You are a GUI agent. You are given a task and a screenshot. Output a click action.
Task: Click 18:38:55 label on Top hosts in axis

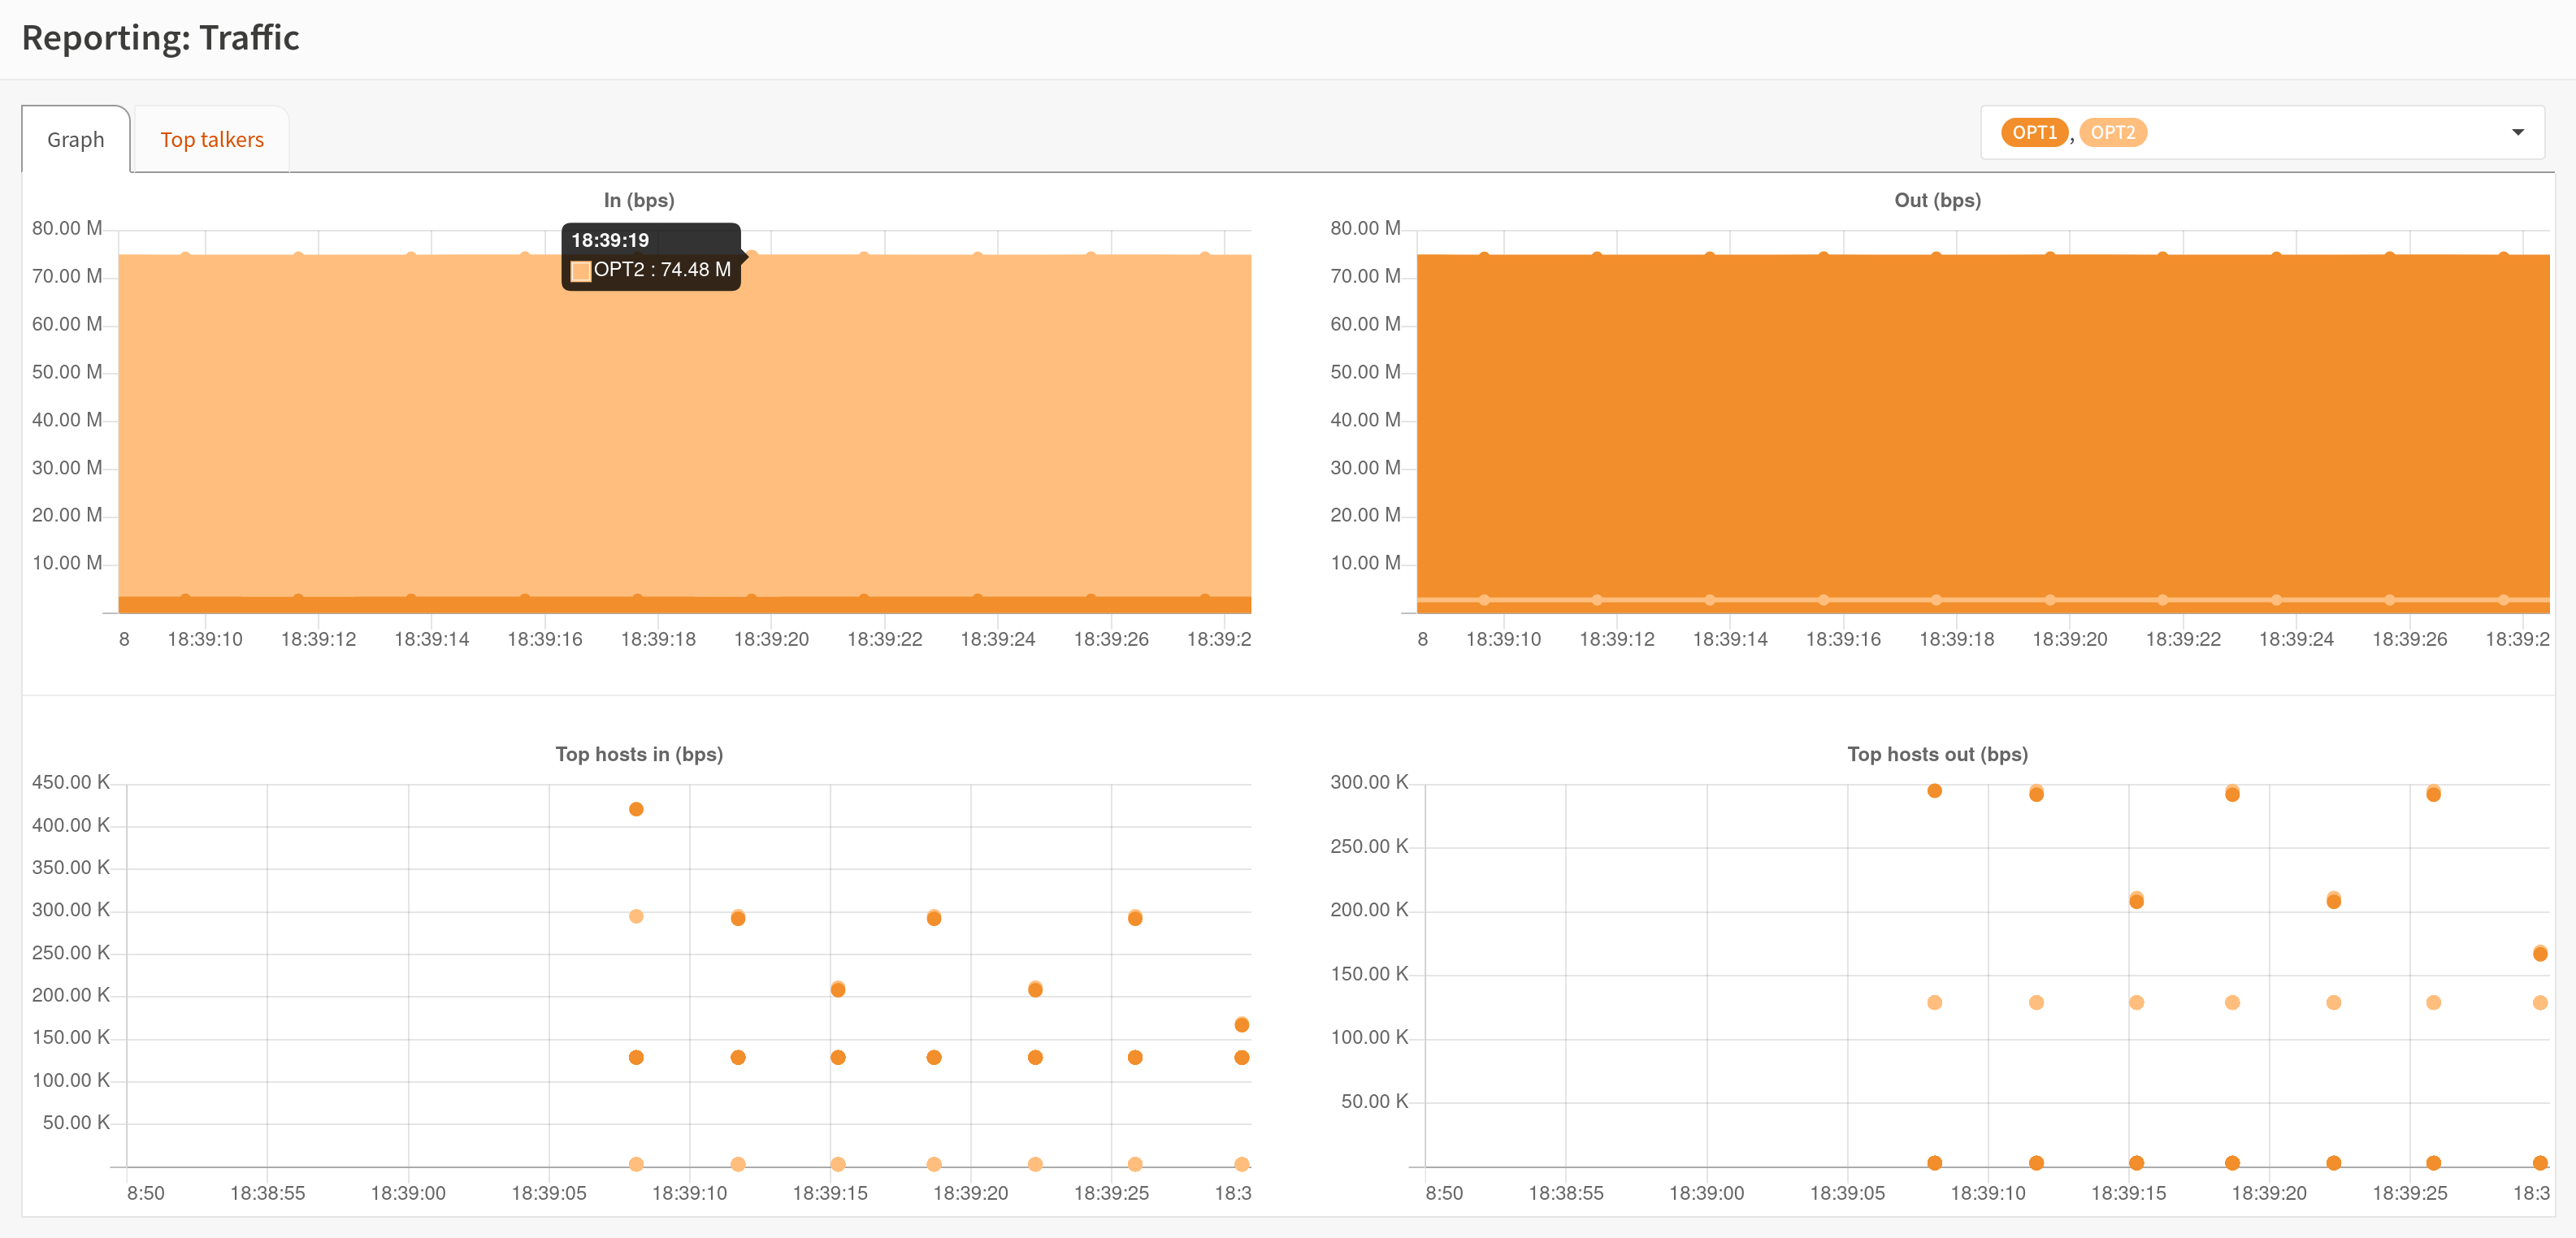pyautogui.click(x=267, y=1193)
